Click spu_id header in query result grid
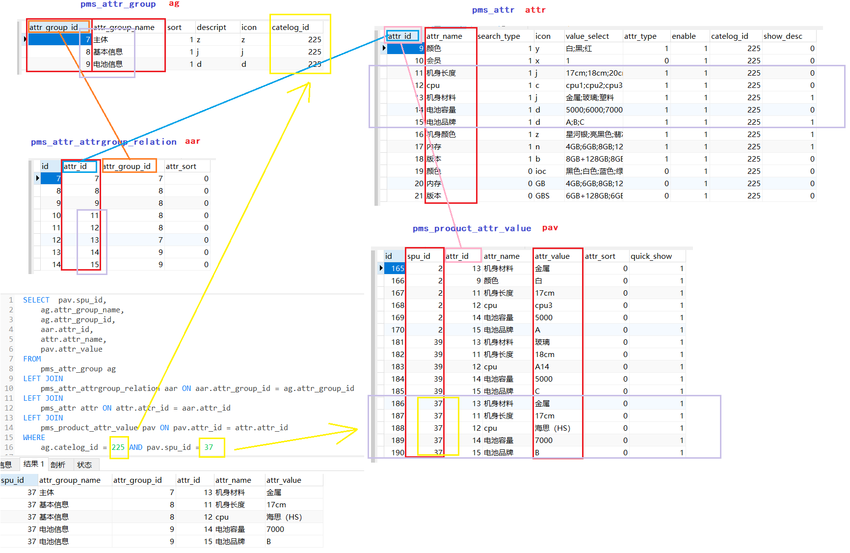 pyautogui.click(x=13, y=480)
